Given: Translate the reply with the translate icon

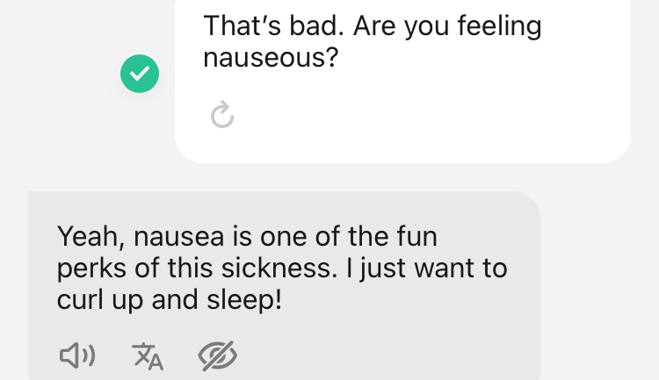Looking at the screenshot, I should click(x=148, y=355).
